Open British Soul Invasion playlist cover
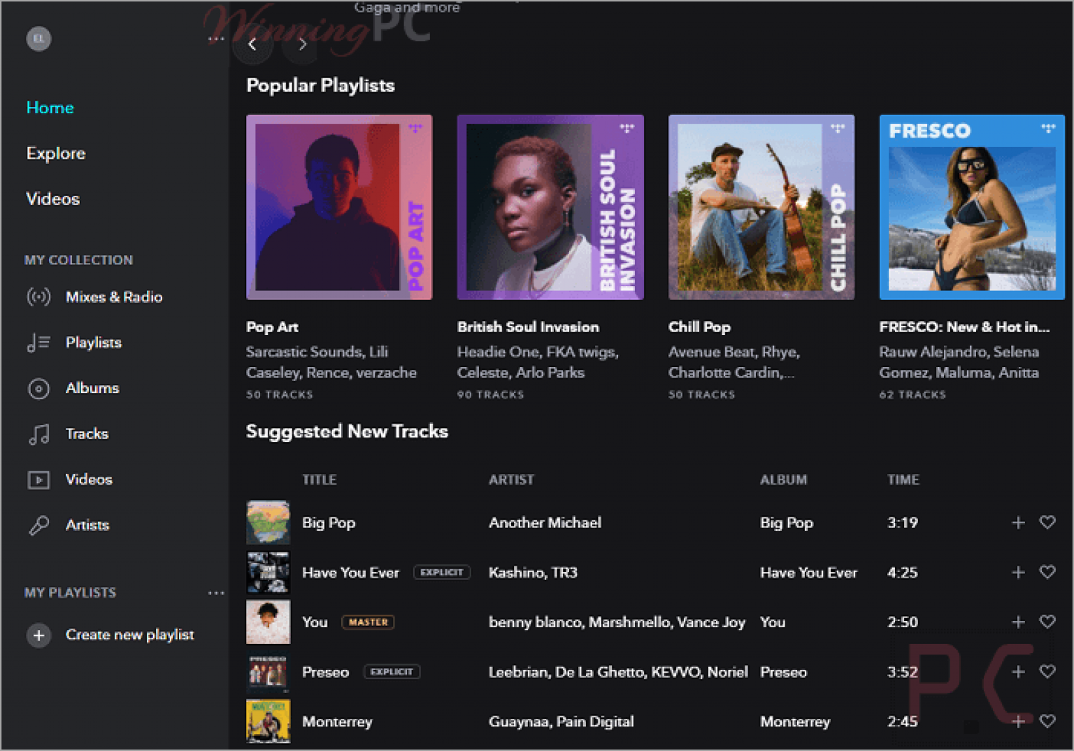The image size is (1074, 751). tap(550, 207)
